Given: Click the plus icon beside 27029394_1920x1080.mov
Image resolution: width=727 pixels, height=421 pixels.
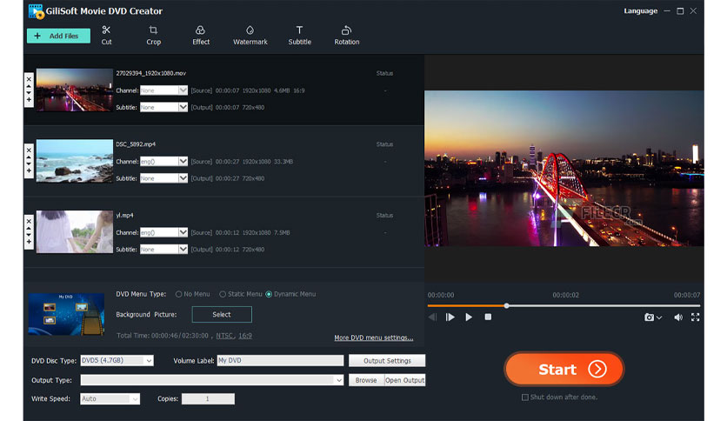Looking at the screenshot, I should [x=29, y=100].
